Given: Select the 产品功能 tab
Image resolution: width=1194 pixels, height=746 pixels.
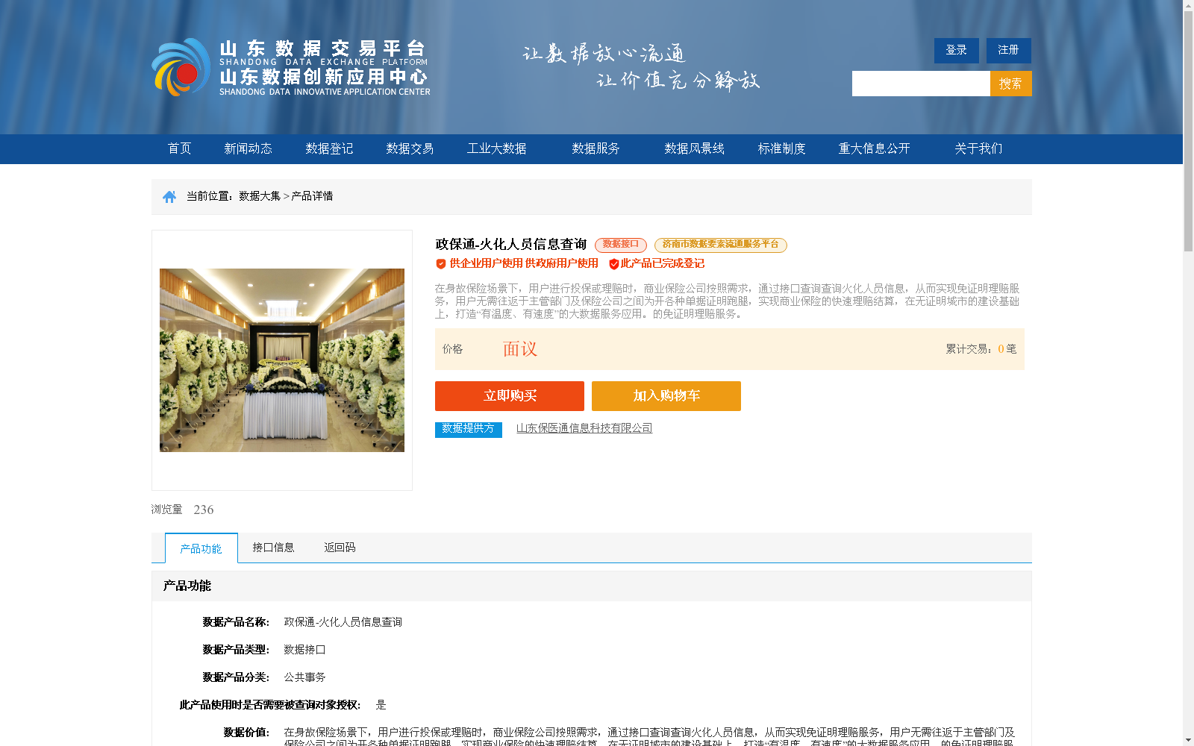Looking at the screenshot, I should (x=201, y=548).
